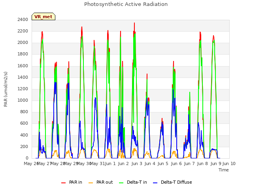Click the PAR (umol/m2/s) y-axis label
The image size is (253, 190).
click(x=6, y=89)
